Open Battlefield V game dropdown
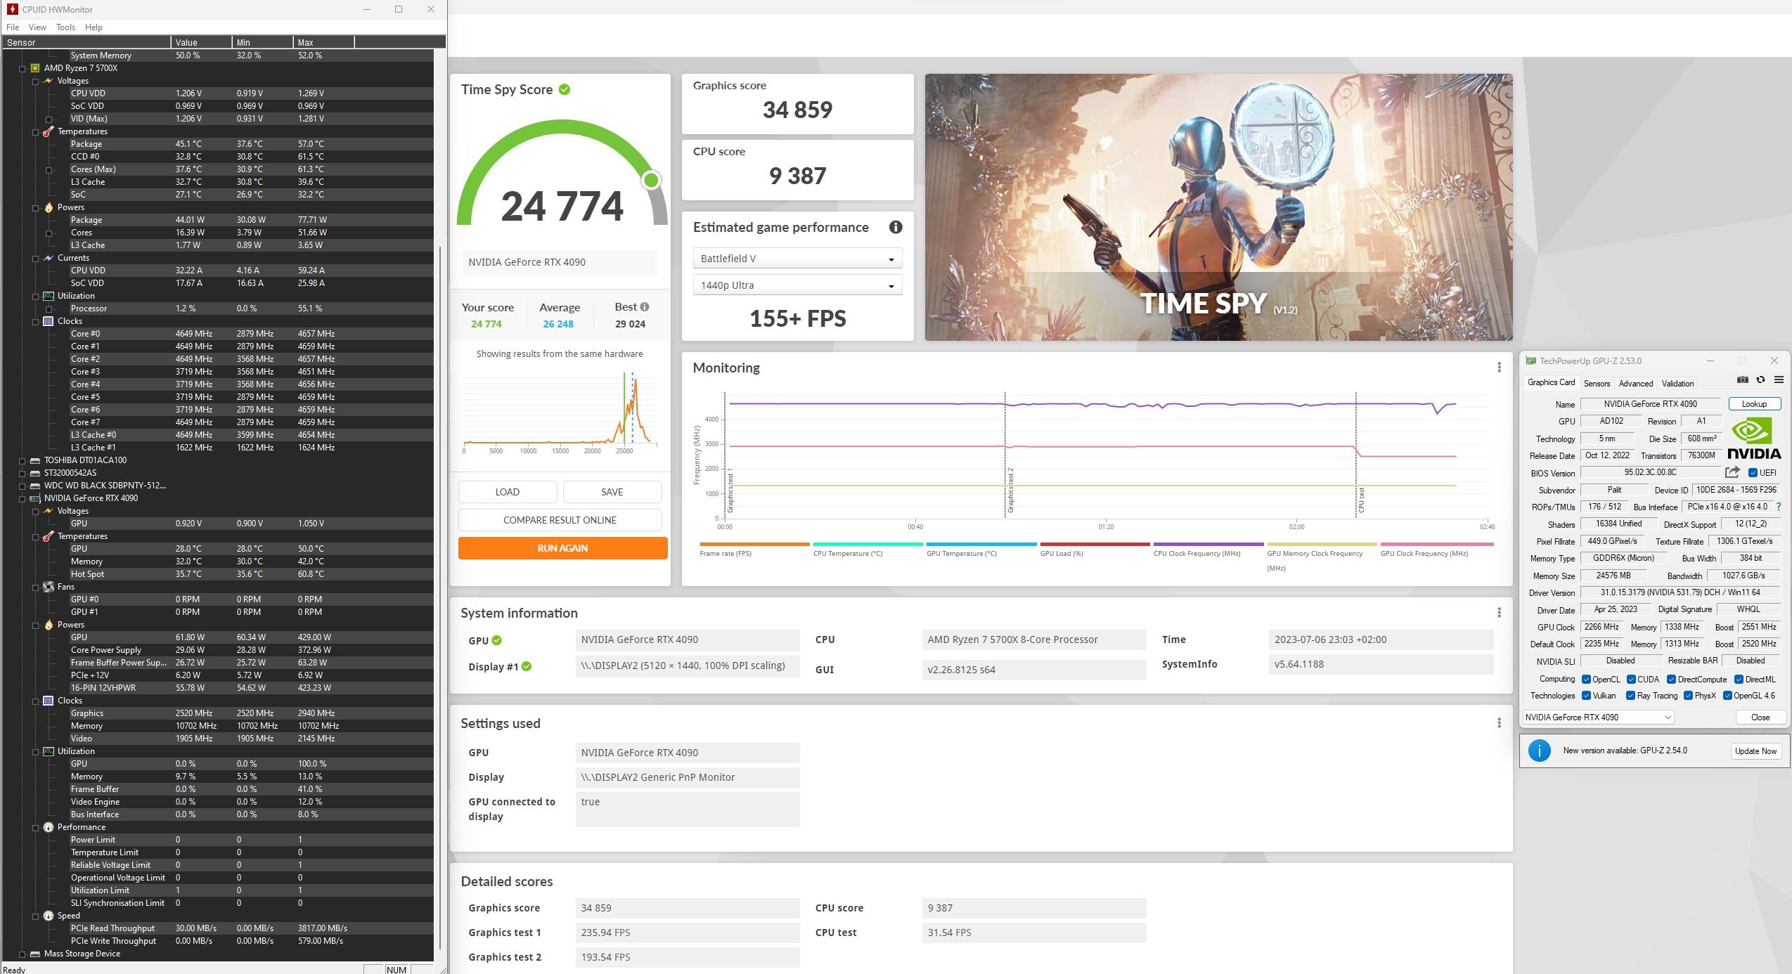The width and height of the screenshot is (1792, 974). tap(797, 259)
